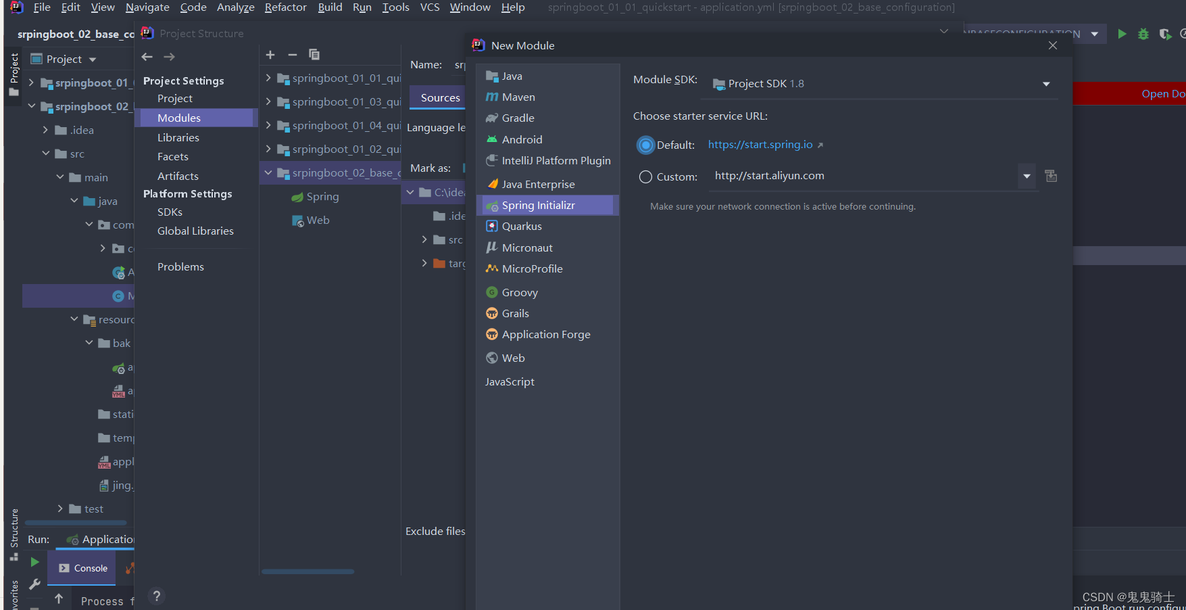
Task: Open the File menu
Action: [42, 7]
